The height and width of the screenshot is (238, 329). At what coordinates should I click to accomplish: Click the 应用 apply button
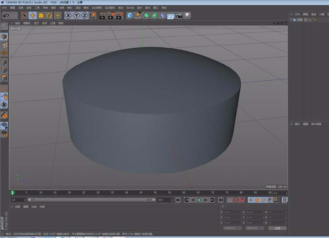pyautogui.click(x=277, y=227)
